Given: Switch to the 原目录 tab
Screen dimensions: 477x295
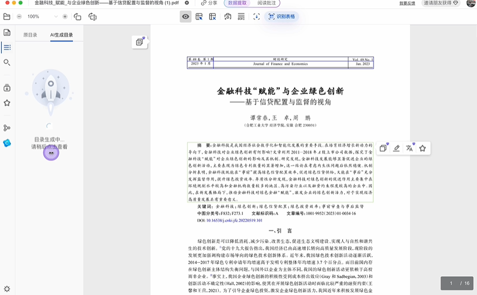Looking at the screenshot, I should click(30, 35).
